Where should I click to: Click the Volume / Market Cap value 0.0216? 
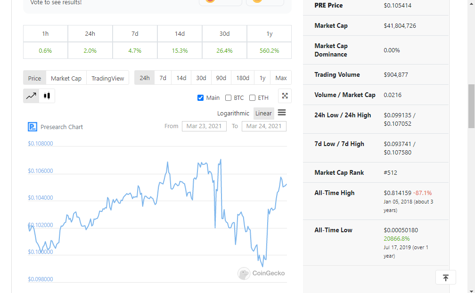coord(393,95)
